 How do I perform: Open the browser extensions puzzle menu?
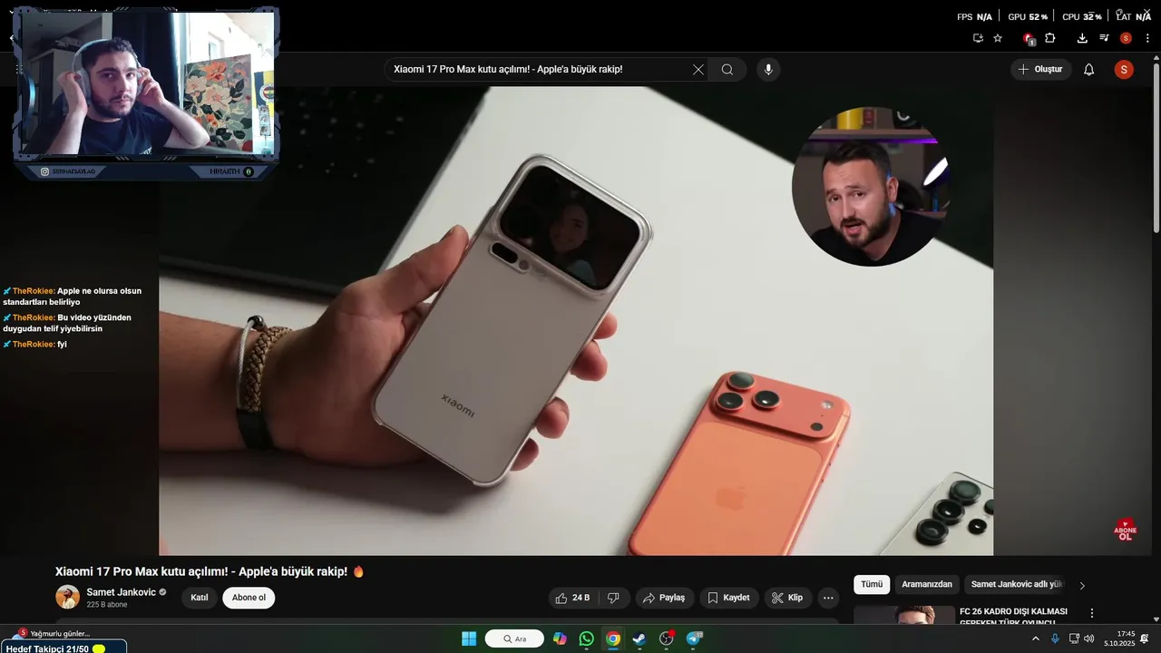[x=1050, y=38]
